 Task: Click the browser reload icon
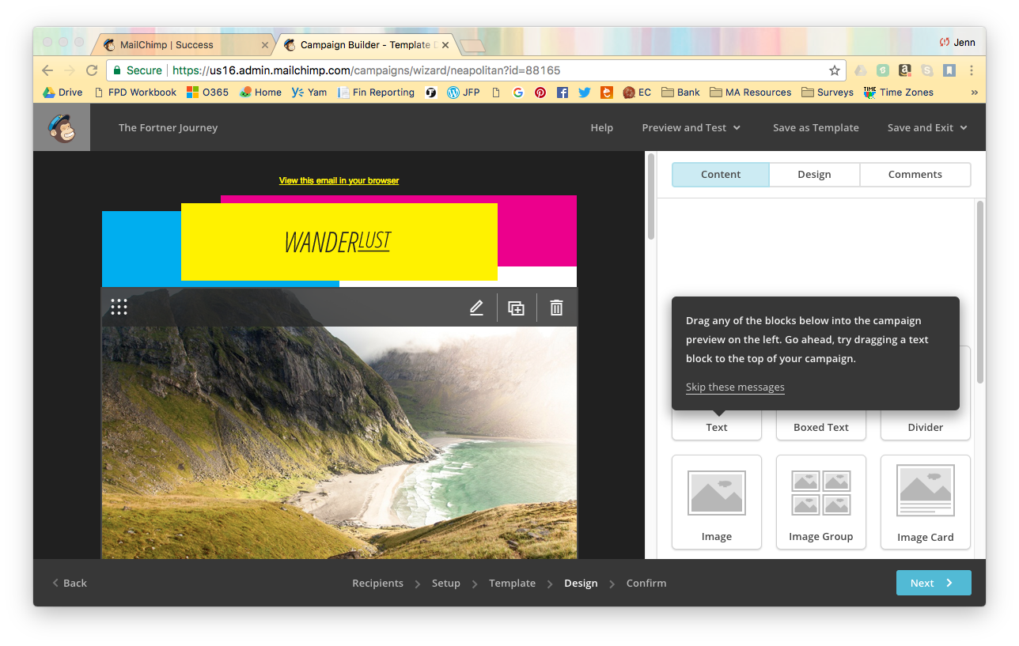point(91,70)
